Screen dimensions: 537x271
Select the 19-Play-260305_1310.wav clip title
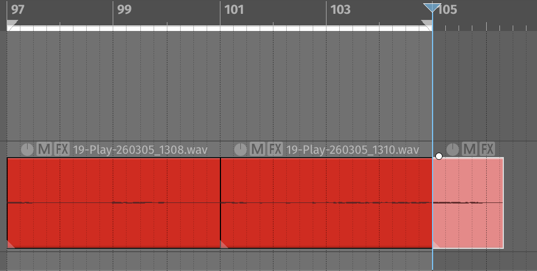tap(352, 150)
